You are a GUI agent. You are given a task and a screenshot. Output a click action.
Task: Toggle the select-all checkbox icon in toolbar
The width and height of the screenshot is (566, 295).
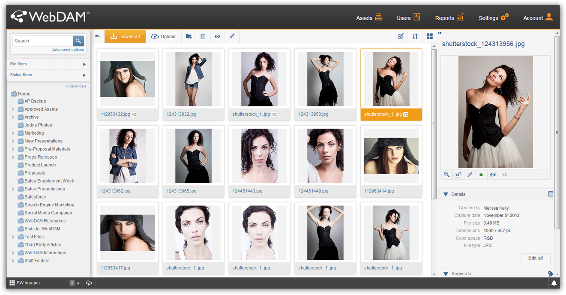click(x=401, y=36)
